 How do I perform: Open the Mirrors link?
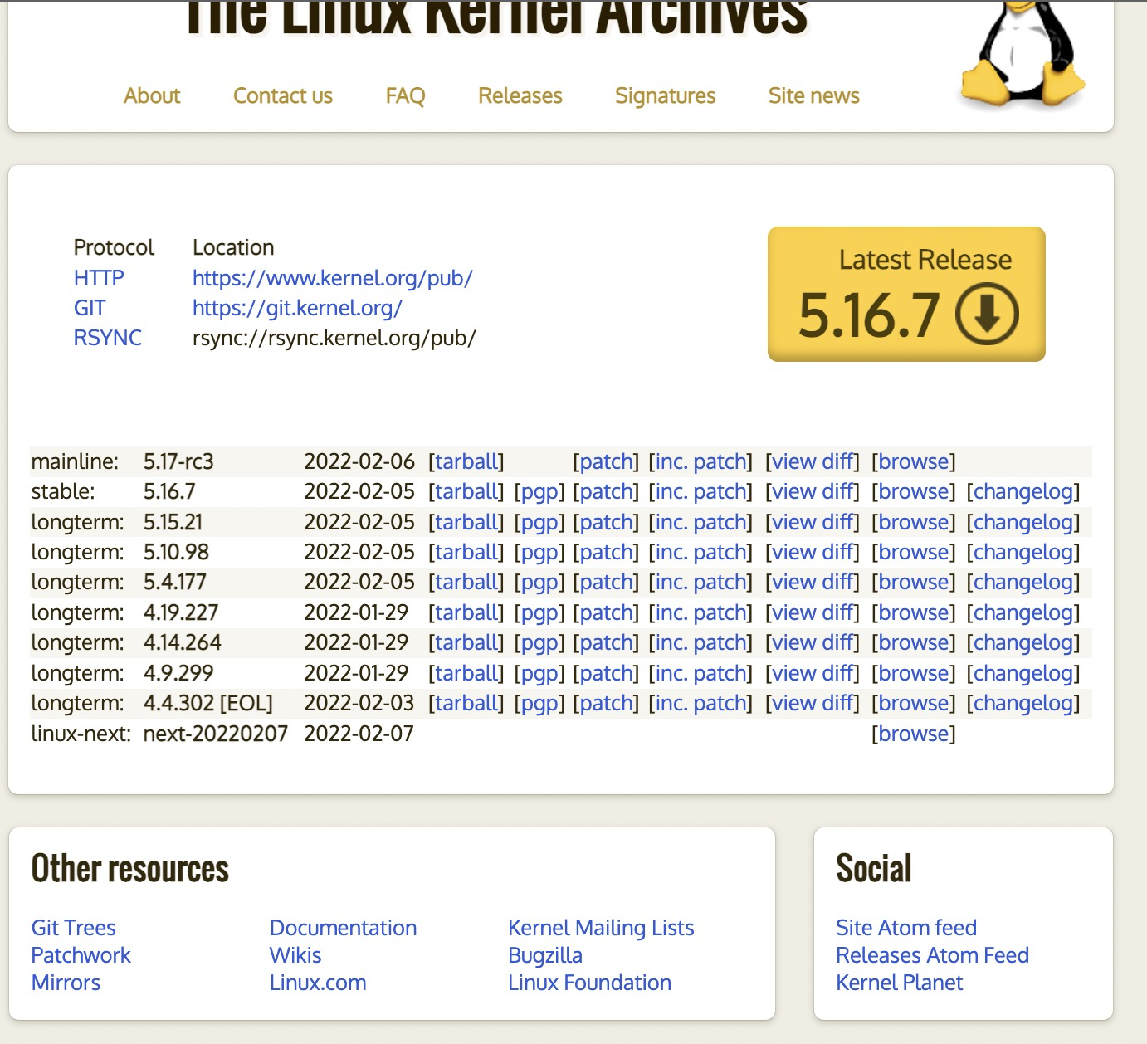[x=66, y=983]
